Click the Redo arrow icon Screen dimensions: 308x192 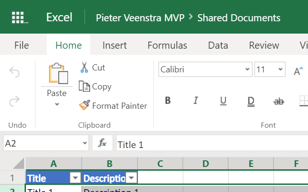15,101
